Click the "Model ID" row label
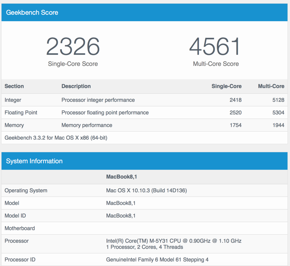290x266 pixels. 15,216
